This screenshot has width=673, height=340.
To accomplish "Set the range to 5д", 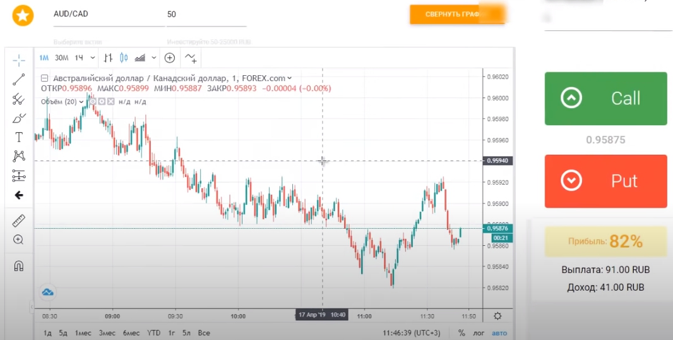I will click(63, 332).
